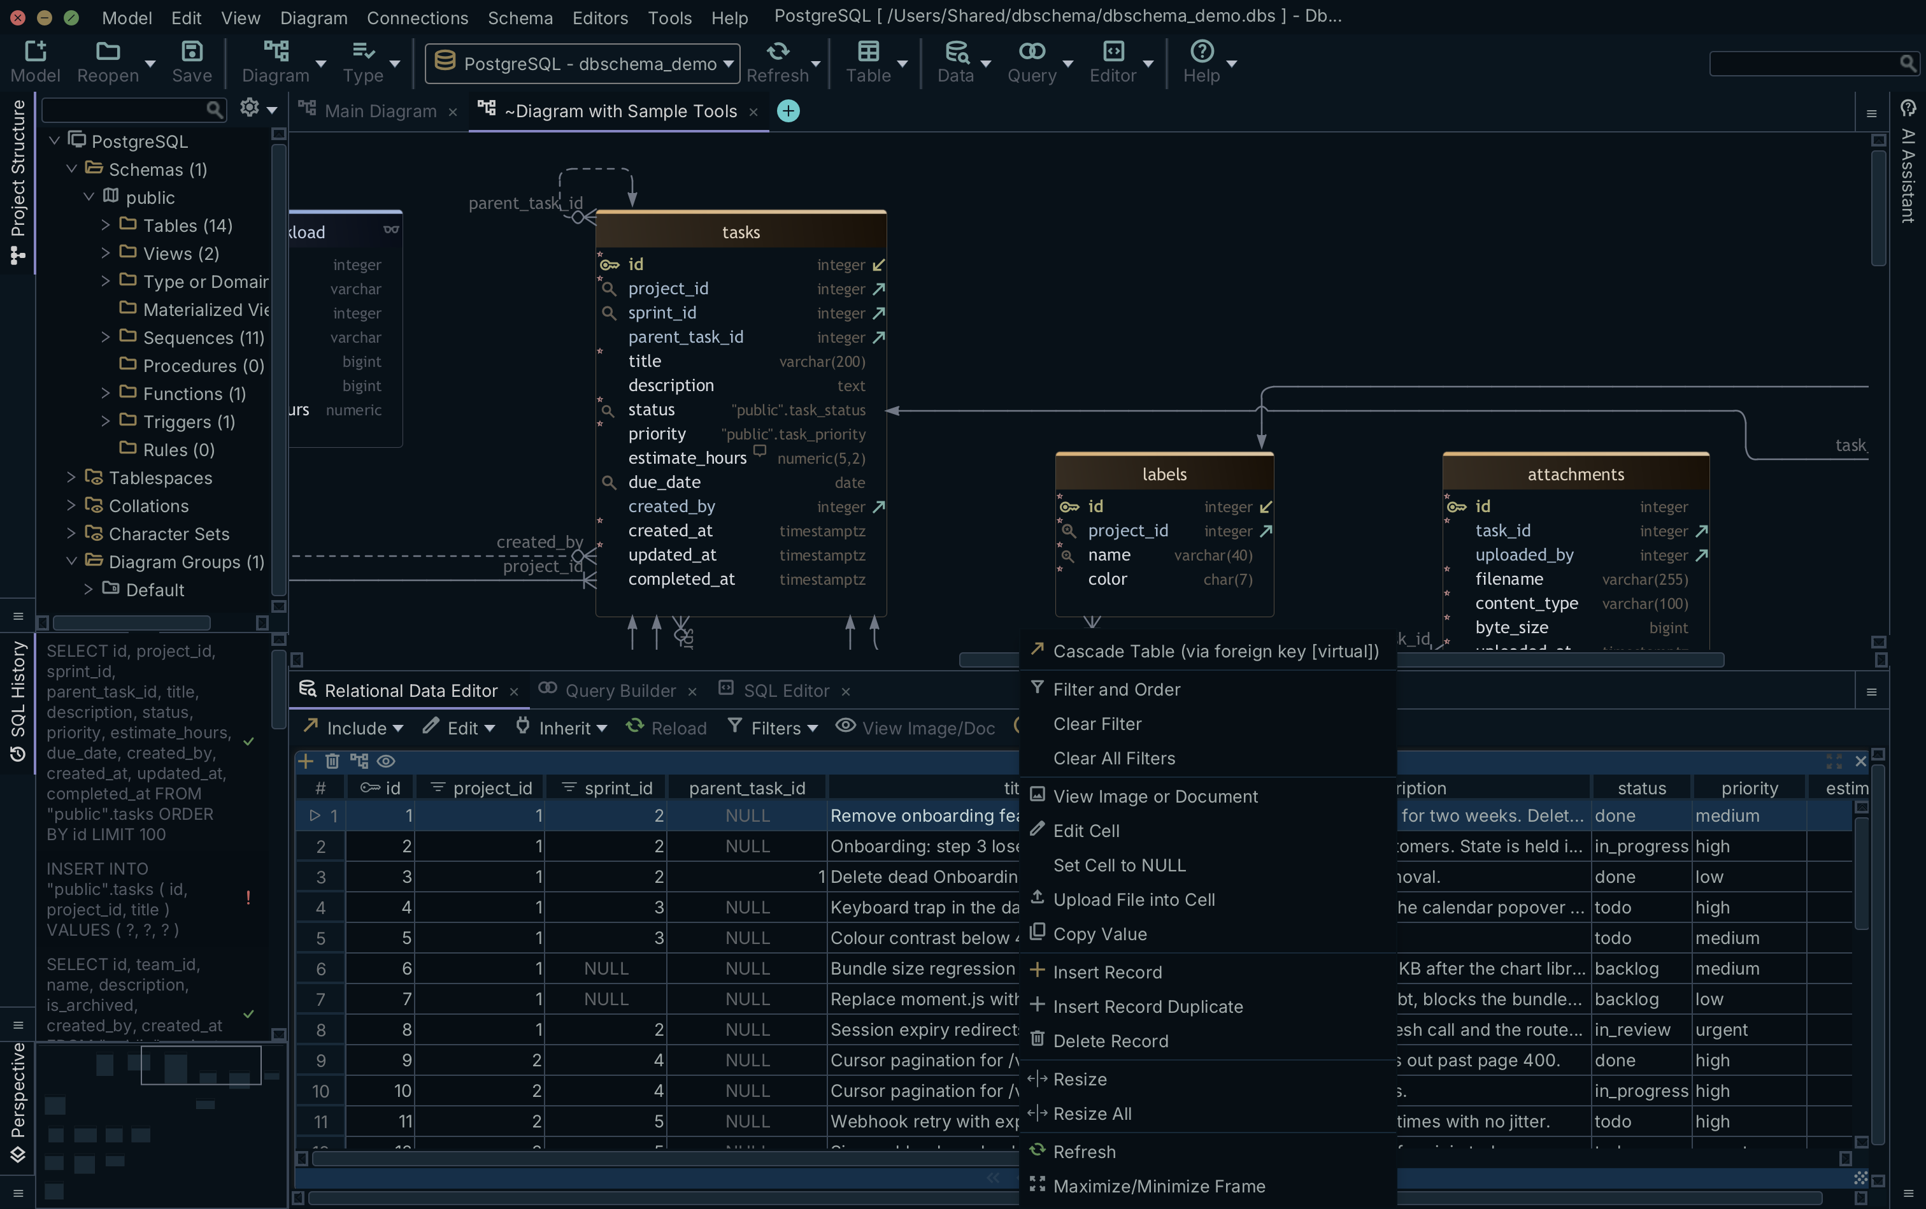Choose Delete Record menu entry
Viewport: 1926px width, 1209px height.
[x=1208, y=1041]
